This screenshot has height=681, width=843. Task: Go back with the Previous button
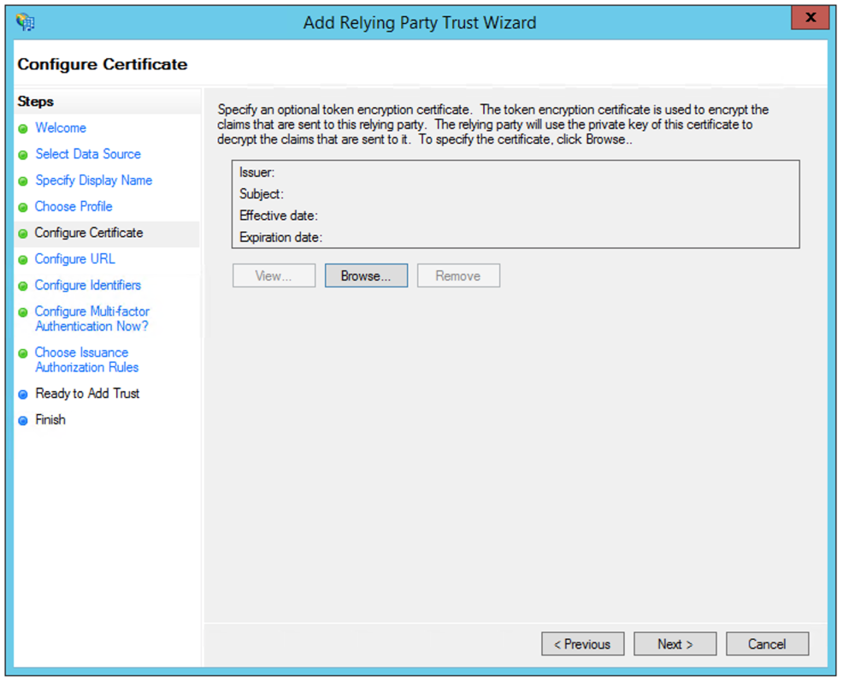(x=583, y=644)
